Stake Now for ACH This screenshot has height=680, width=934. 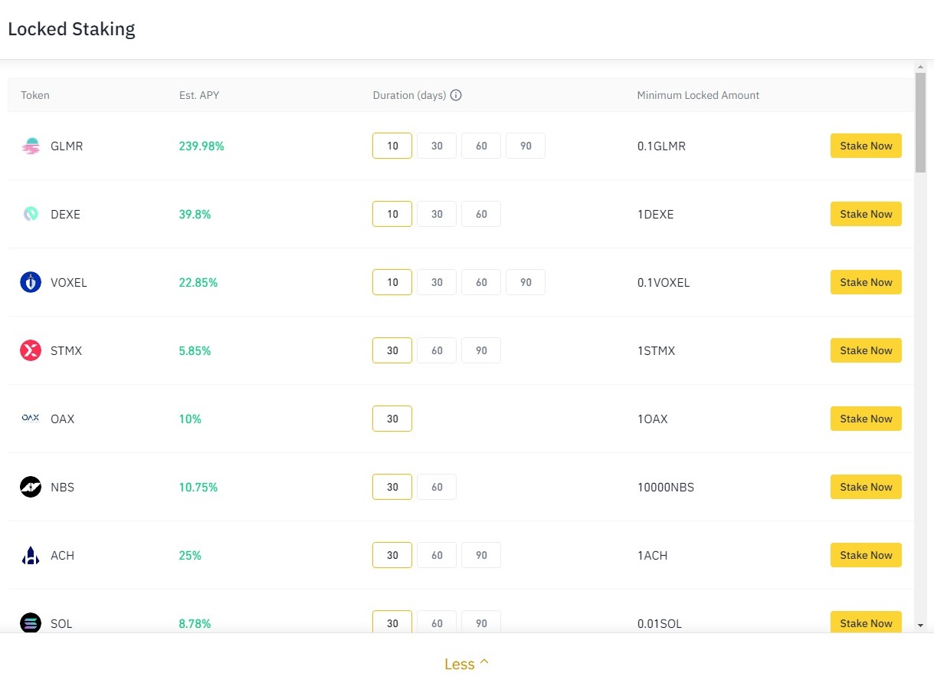[x=866, y=555]
